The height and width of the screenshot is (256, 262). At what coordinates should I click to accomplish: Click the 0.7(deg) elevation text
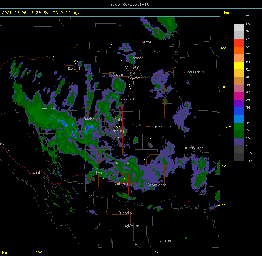[x=70, y=13]
